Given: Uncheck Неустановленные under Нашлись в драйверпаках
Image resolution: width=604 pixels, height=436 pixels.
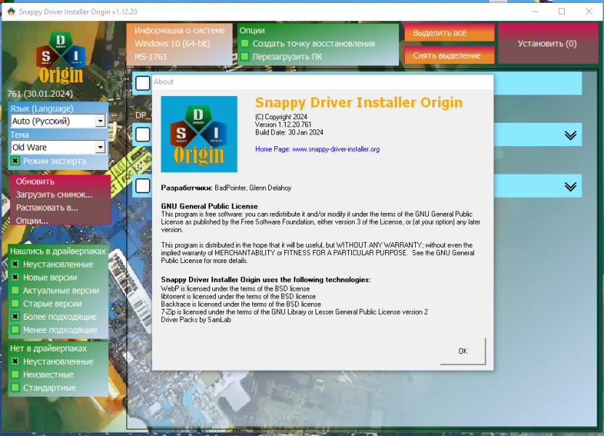Looking at the screenshot, I should 15,265.
